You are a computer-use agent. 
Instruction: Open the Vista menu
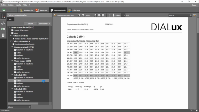pyautogui.click(x=25, y=5)
